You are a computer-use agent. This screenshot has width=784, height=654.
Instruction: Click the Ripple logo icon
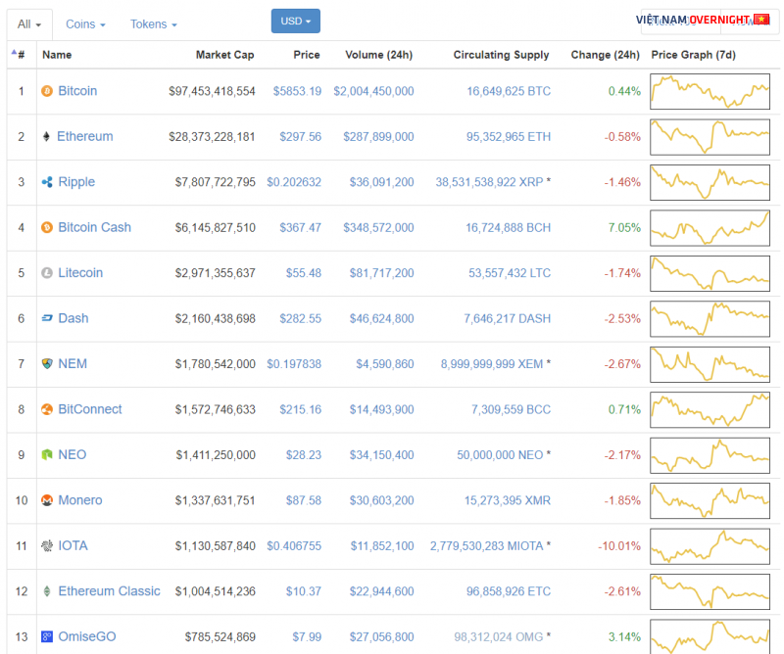pyautogui.click(x=47, y=182)
